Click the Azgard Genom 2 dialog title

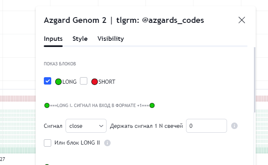coord(124,20)
